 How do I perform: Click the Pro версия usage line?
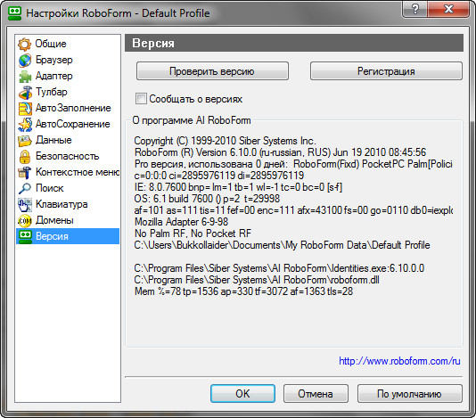pos(293,164)
